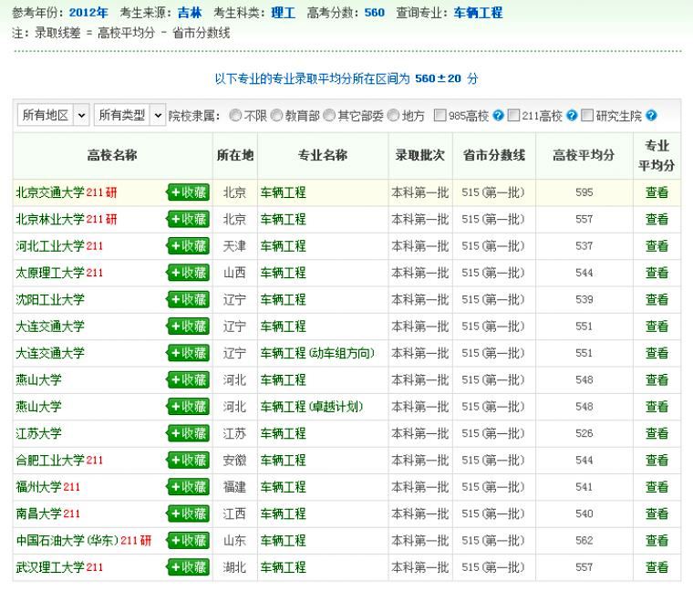
Task: Open 车辆工程 major for 南昌大学
Action: coord(283,513)
